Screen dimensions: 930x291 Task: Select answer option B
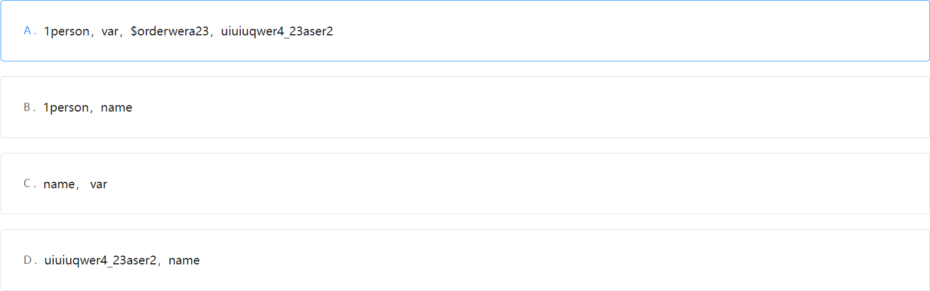coord(465,107)
